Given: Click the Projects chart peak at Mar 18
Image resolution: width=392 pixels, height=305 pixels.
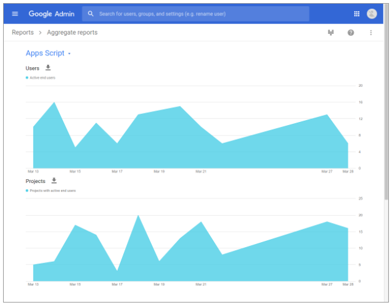Looking at the screenshot, I should pyautogui.click(x=137, y=216).
